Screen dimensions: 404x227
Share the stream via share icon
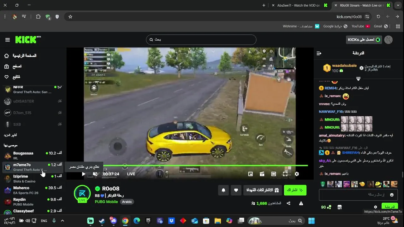[x=288, y=203]
